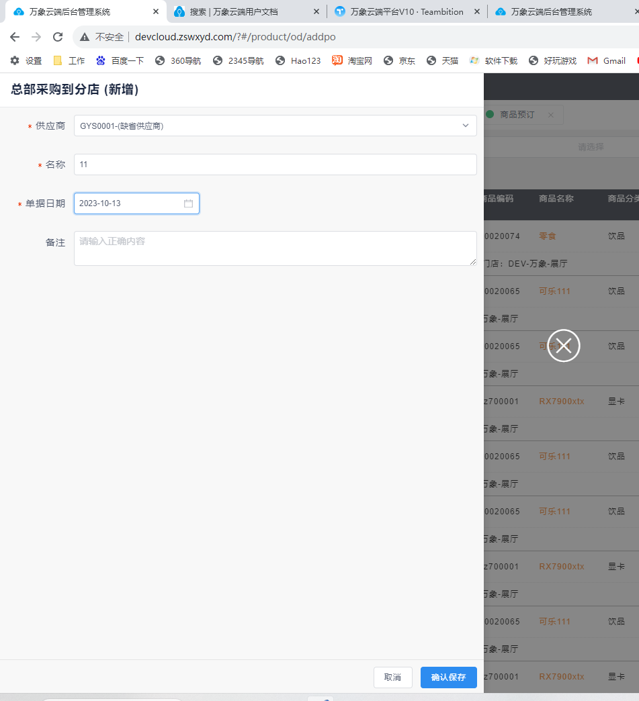Open the 2345导航 bookmark

tap(238, 61)
